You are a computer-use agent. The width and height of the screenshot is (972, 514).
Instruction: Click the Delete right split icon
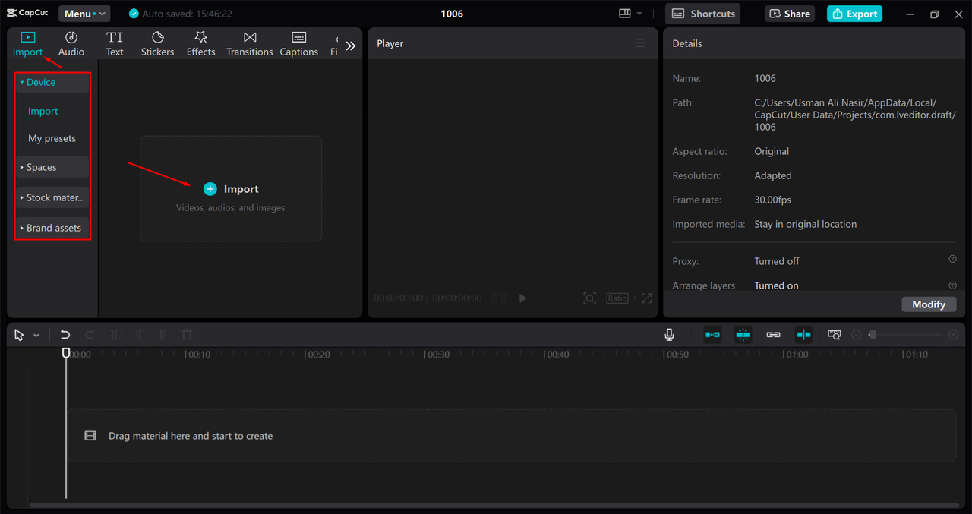point(163,335)
